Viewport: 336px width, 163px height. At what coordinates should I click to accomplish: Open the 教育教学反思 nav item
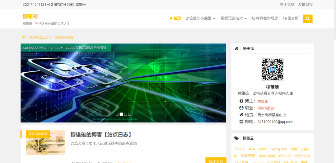click(x=265, y=18)
